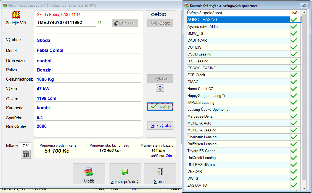Click the blue question mark help icon
The height and width of the screenshot is (193, 312).
click(x=160, y=88)
